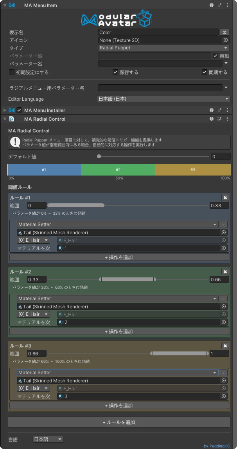237x449 pixels.
Task: Open help for MA Menu Item component
Action: [x=212, y=5]
